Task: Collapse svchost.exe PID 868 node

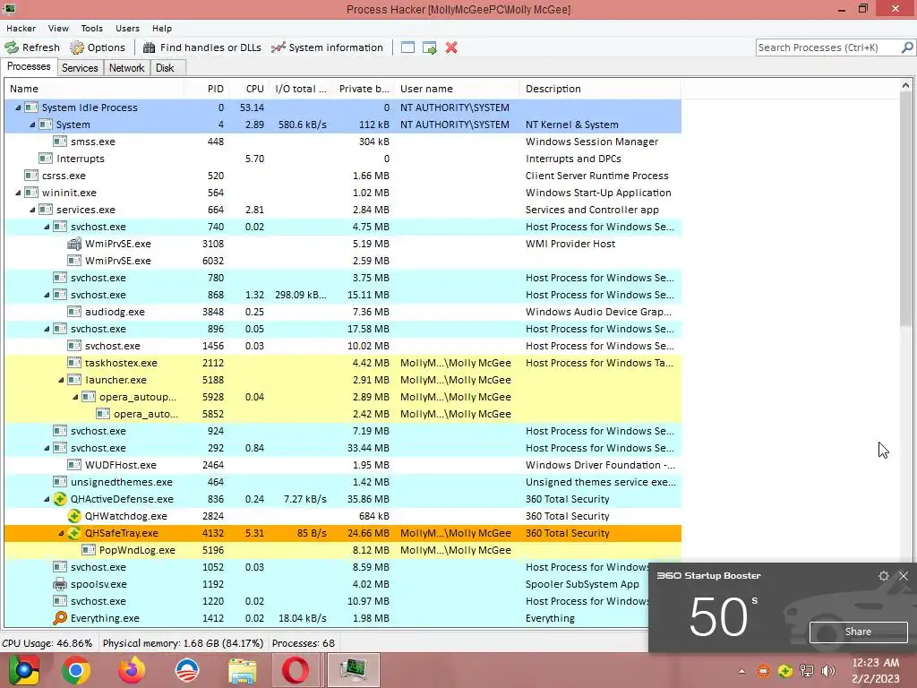Action: point(47,295)
